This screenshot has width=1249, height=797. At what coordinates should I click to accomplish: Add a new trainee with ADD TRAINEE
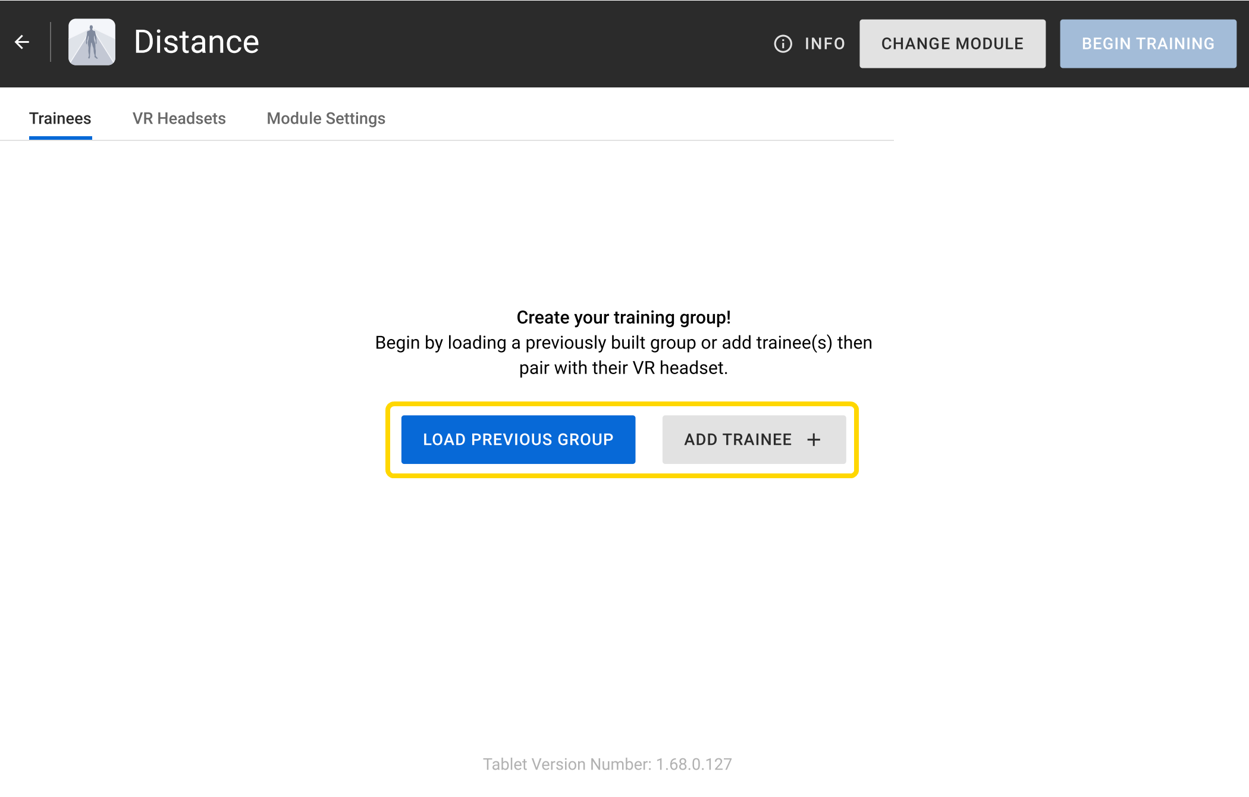point(754,439)
